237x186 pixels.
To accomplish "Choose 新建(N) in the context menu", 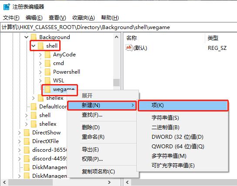I will point(102,105).
